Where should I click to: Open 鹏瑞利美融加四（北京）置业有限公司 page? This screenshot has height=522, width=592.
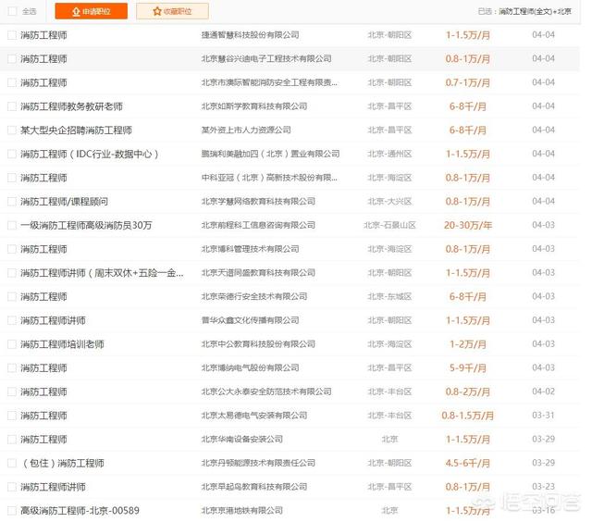270,155
